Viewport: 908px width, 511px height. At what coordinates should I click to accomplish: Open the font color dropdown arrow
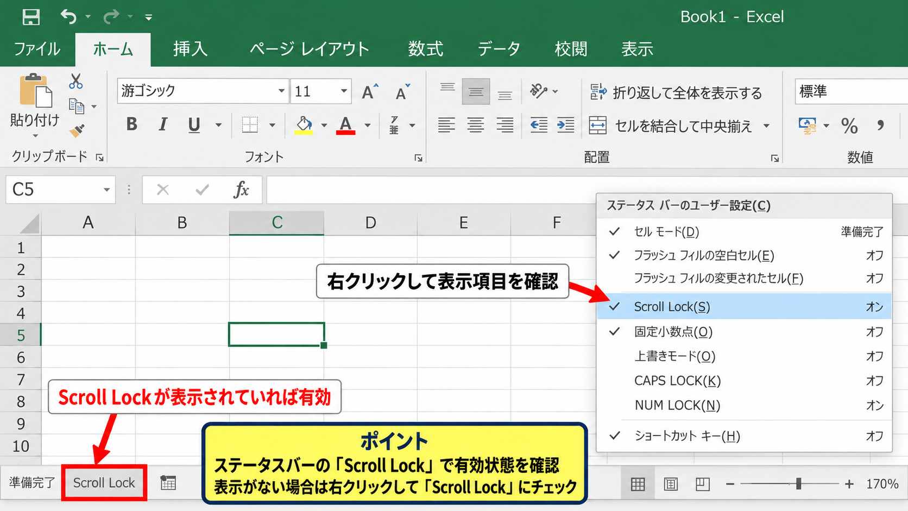pyautogui.click(x=368, y=125)
